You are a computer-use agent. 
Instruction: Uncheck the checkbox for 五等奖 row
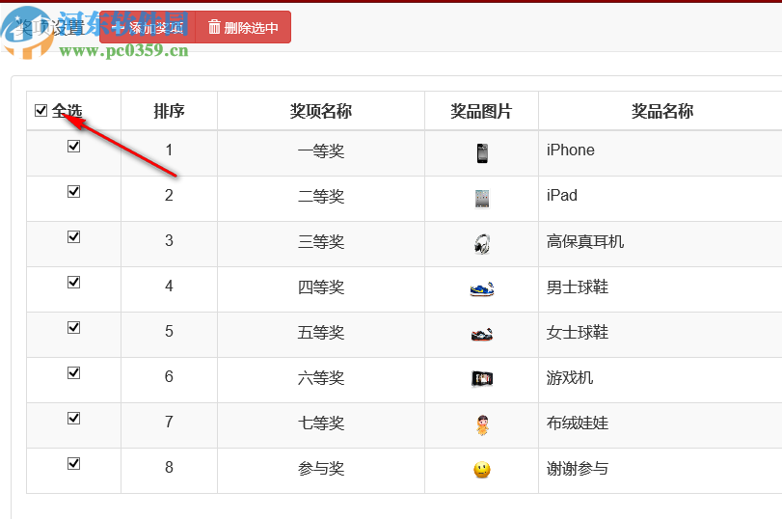pos(74,328)
